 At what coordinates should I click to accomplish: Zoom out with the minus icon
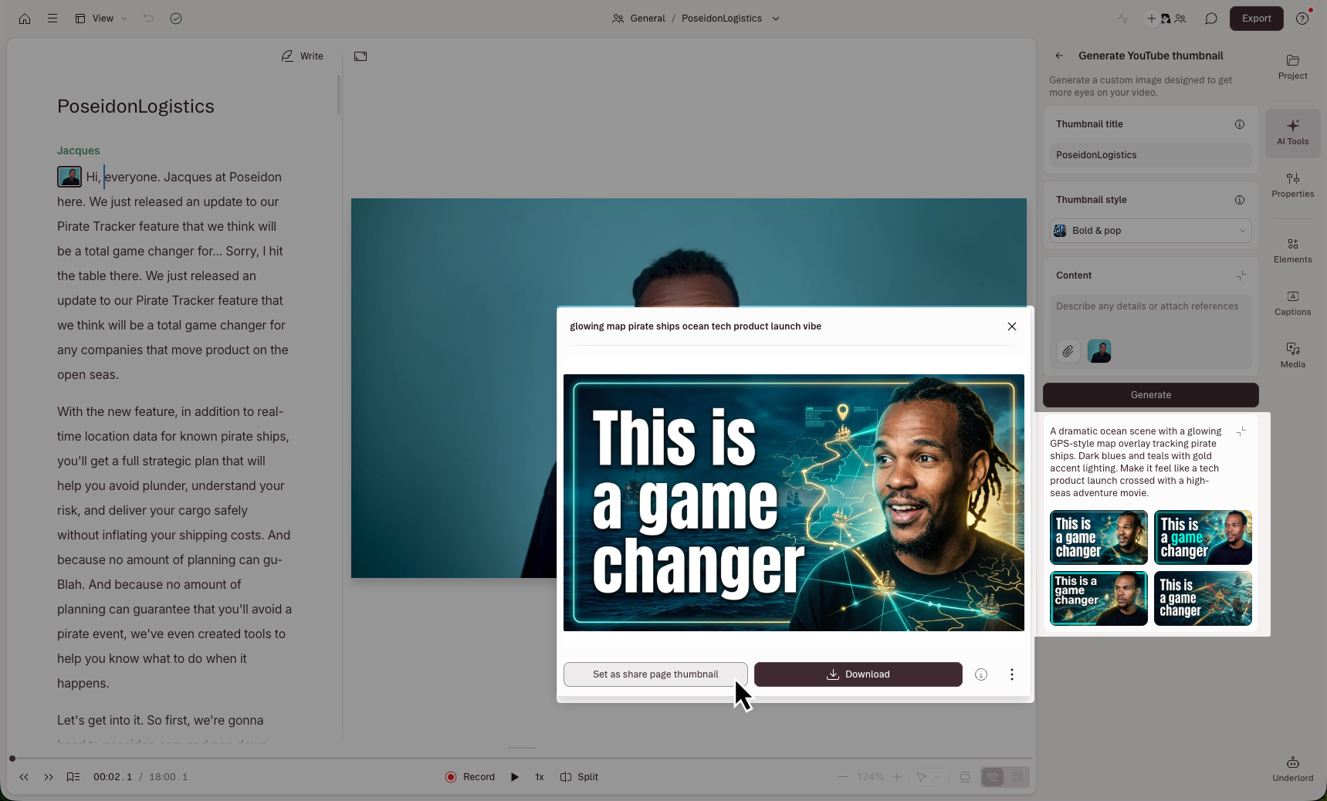pyautogui.click(x=843, y=777)
